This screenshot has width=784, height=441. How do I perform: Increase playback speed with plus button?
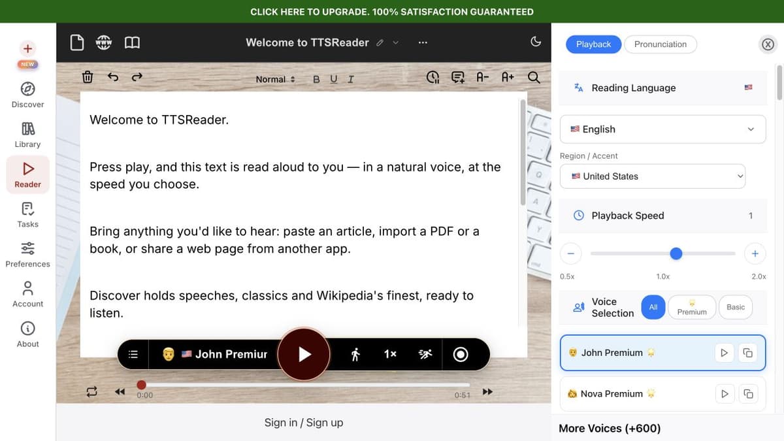[x=755, y=253]
